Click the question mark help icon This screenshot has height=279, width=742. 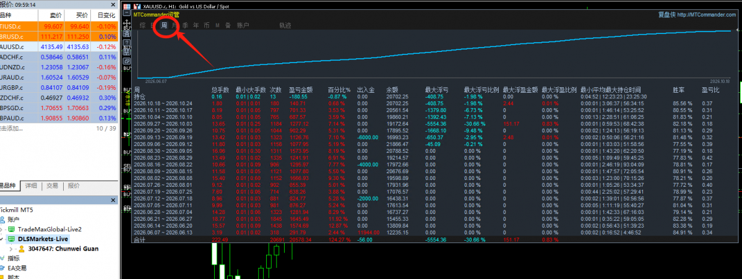click(x=127, y=43)
